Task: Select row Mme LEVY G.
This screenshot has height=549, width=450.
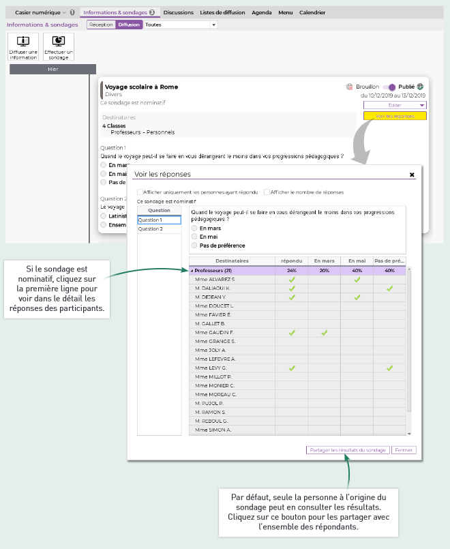Action: (297, 368)
